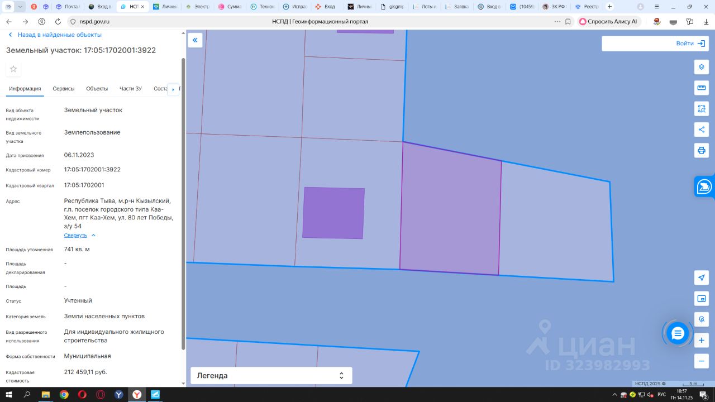Print the map using printer icon
The height and width of the screenshot is (402, 715).
[x=702, y=150]
